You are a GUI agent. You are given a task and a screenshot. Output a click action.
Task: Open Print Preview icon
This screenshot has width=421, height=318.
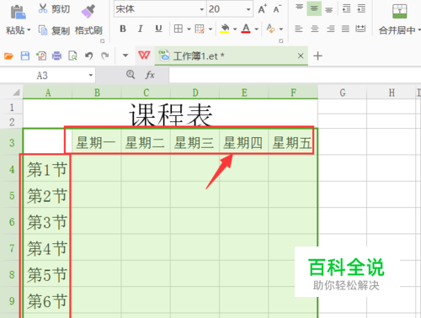point(72,56)
